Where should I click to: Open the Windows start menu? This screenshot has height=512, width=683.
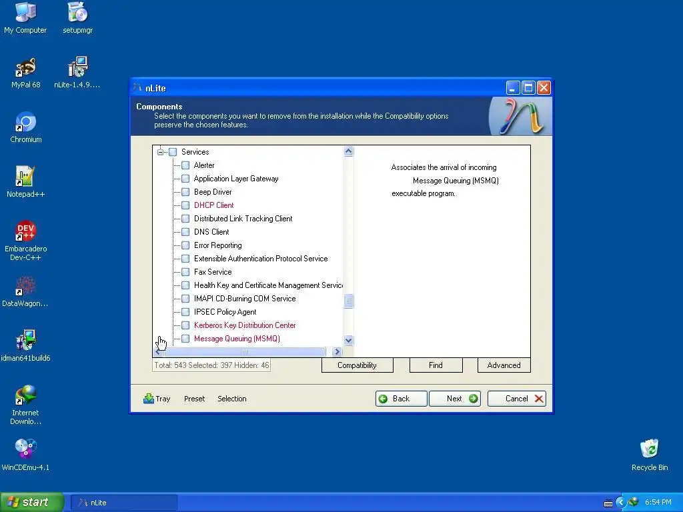(32, 503)
